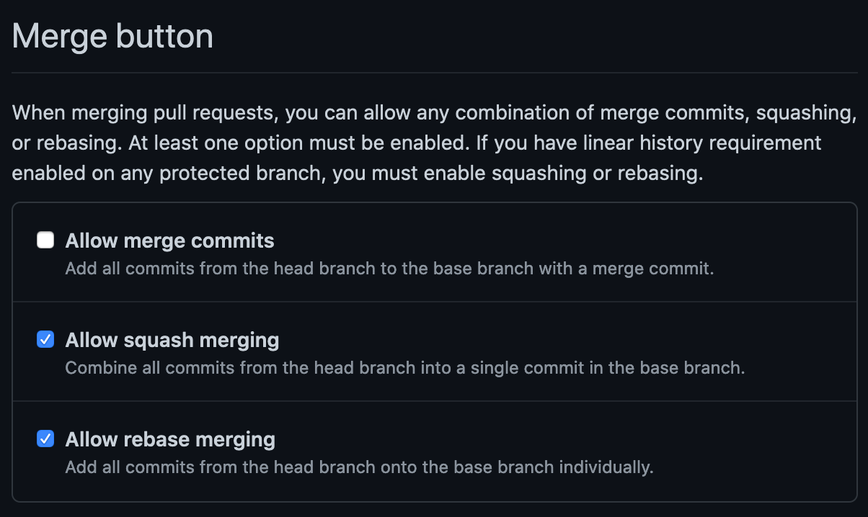Click the "Allow squash merging" label text
The width and height of the screenshot is (868, 517).
click(172, 340)
